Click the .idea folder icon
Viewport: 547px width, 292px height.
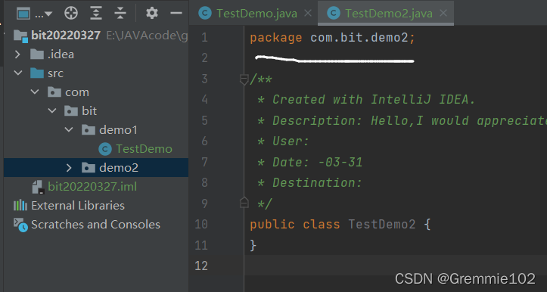click(x=37, y=54)
